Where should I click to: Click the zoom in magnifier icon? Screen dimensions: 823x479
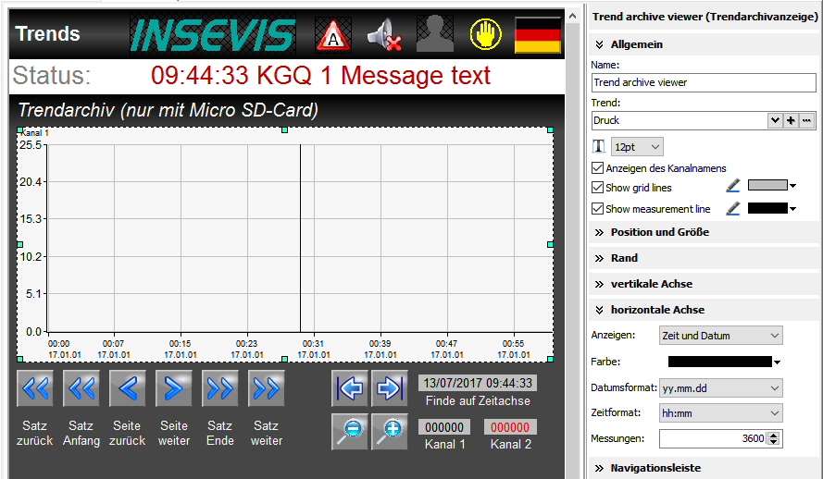390,432
